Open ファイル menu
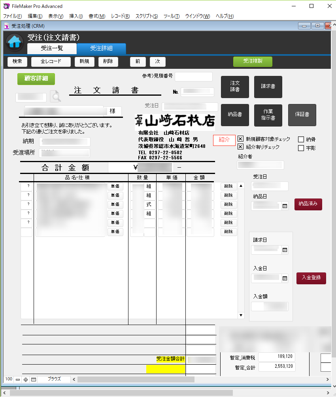Screen dimensions: 336x397 [x=12, y=16]
